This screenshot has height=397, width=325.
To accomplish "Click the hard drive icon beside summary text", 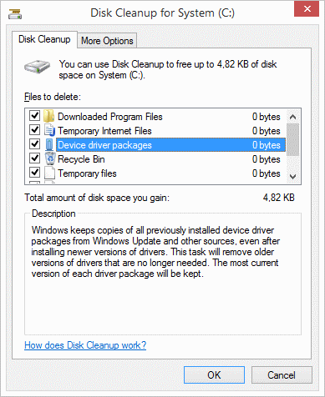I will tap(37, 67).
